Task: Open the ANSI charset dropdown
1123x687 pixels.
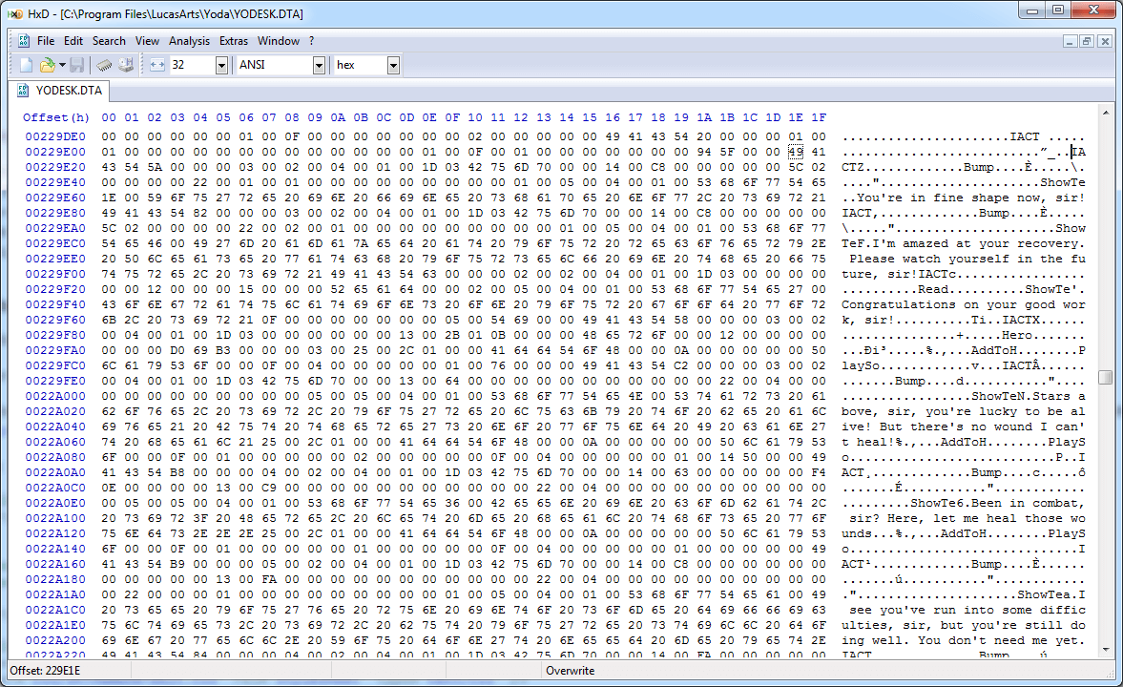Action: [319, 65]
